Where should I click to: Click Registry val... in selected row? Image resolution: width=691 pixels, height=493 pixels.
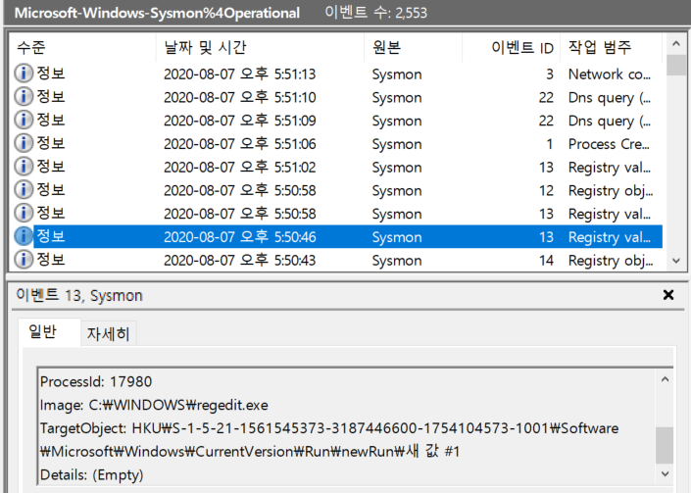click(x=610, y=237)
